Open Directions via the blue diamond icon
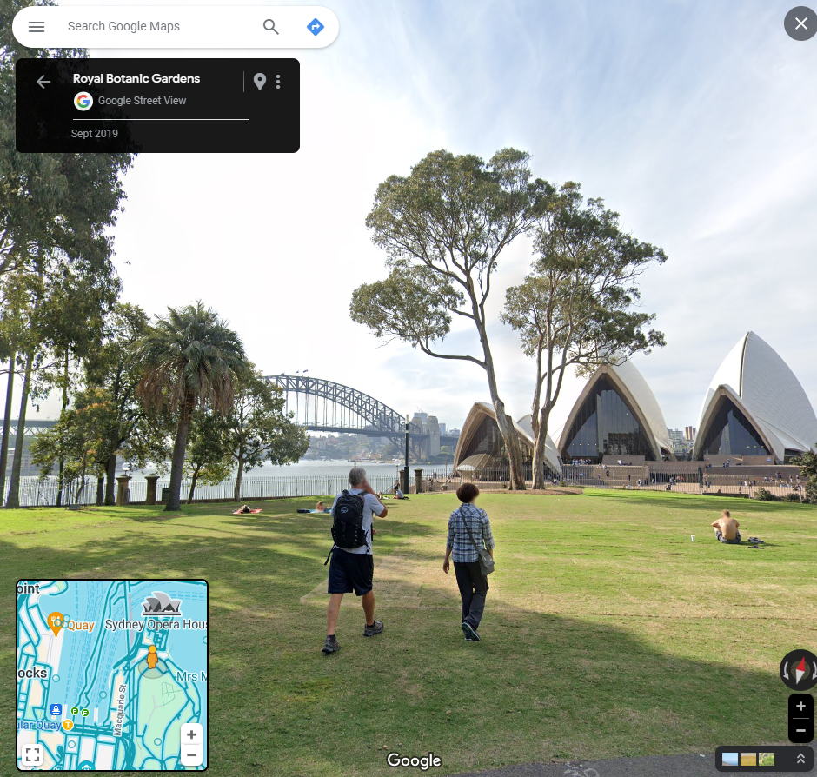 (316, 27)
